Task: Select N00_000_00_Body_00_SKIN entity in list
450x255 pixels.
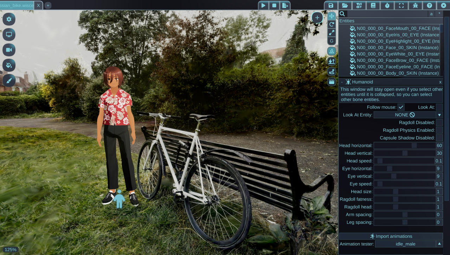Action: click(x=397, y=73)
